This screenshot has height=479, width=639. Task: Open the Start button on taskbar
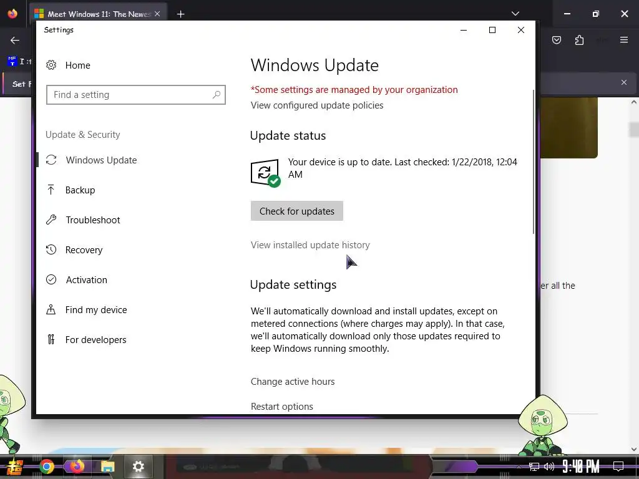[15, 467]
